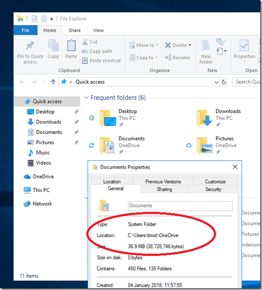Open Customize tab in Documents Properties
This screenshot has width=262, height=290.
[215, 181]
